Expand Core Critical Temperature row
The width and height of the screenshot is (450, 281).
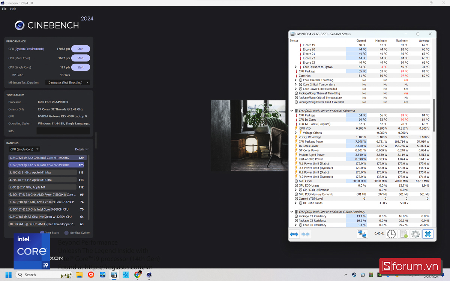coord(296,85)
